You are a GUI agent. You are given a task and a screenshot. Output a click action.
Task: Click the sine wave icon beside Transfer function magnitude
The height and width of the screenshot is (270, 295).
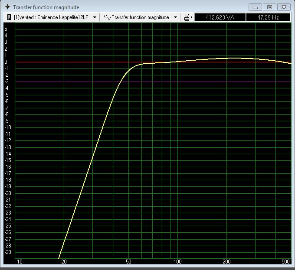107,17
